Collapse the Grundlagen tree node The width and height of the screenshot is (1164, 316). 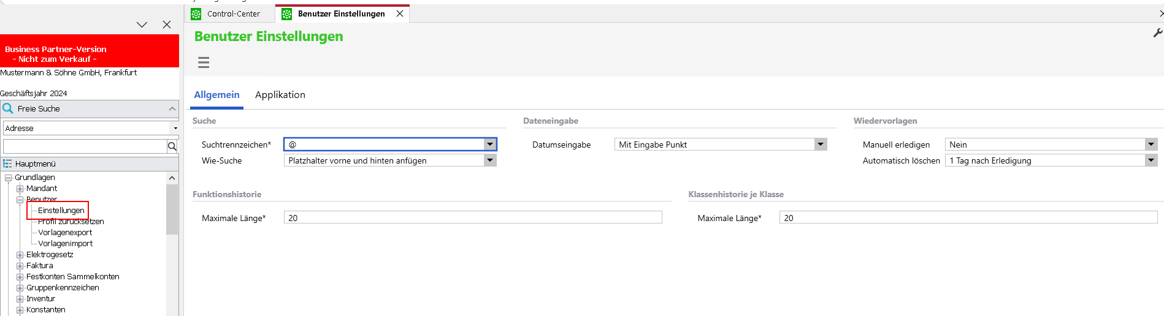pyautogui.click(x=9, y=178)
